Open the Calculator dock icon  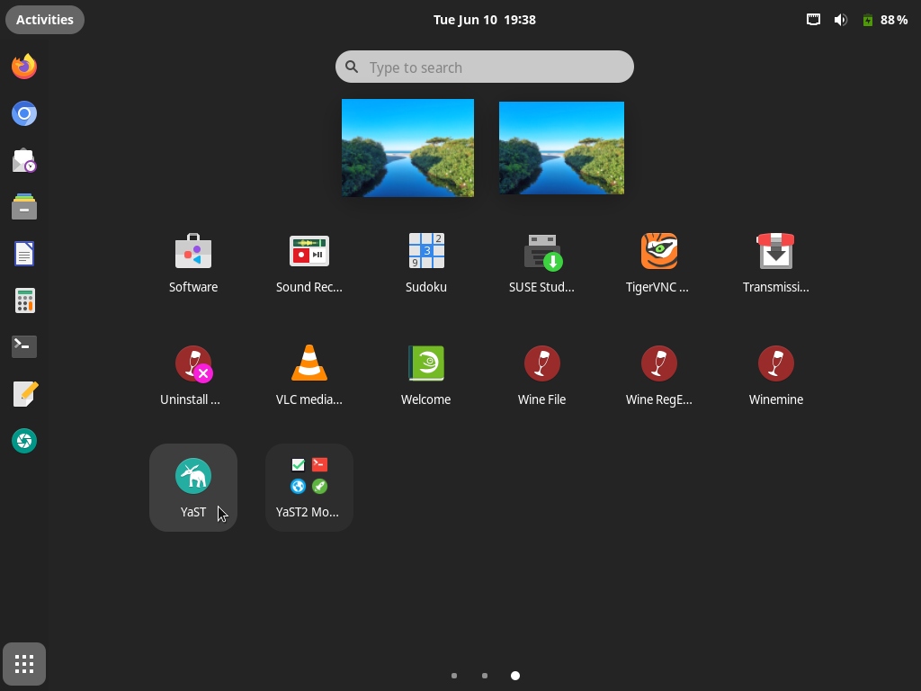[24, 301]
